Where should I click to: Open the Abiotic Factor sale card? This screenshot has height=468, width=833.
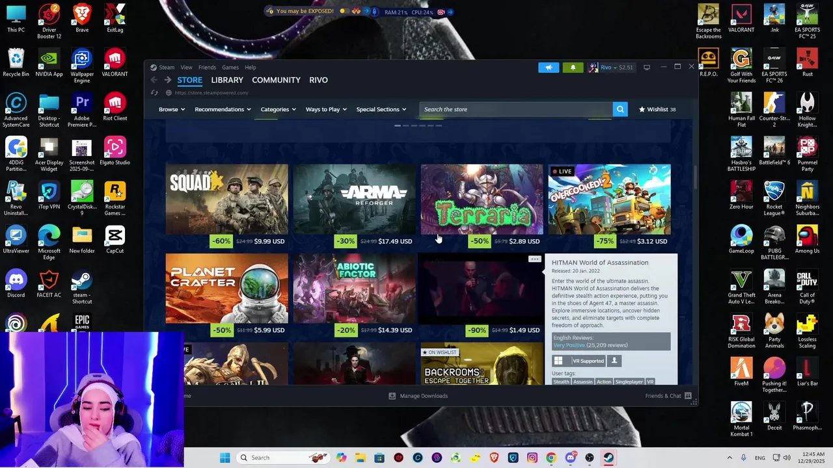[x=354, y=295]
